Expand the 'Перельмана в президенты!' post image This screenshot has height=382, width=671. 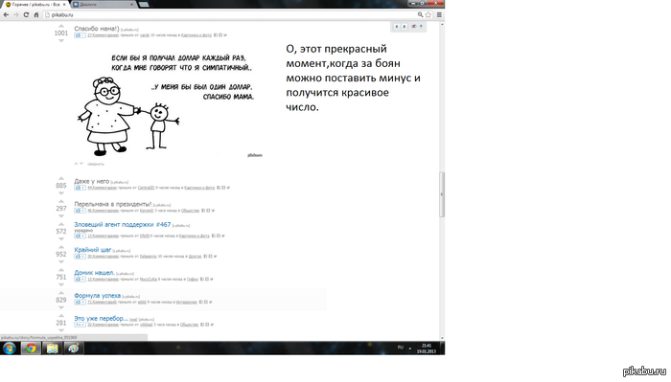[80, 211]
